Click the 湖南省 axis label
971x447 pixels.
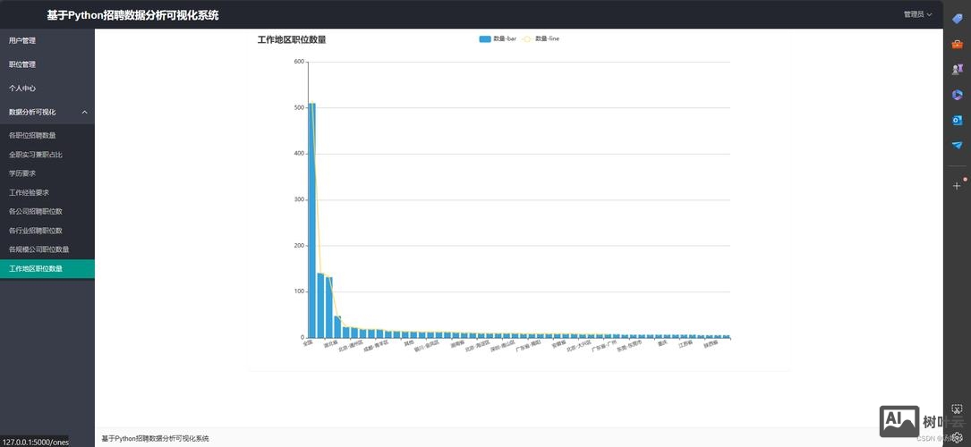tap(456, 345)
